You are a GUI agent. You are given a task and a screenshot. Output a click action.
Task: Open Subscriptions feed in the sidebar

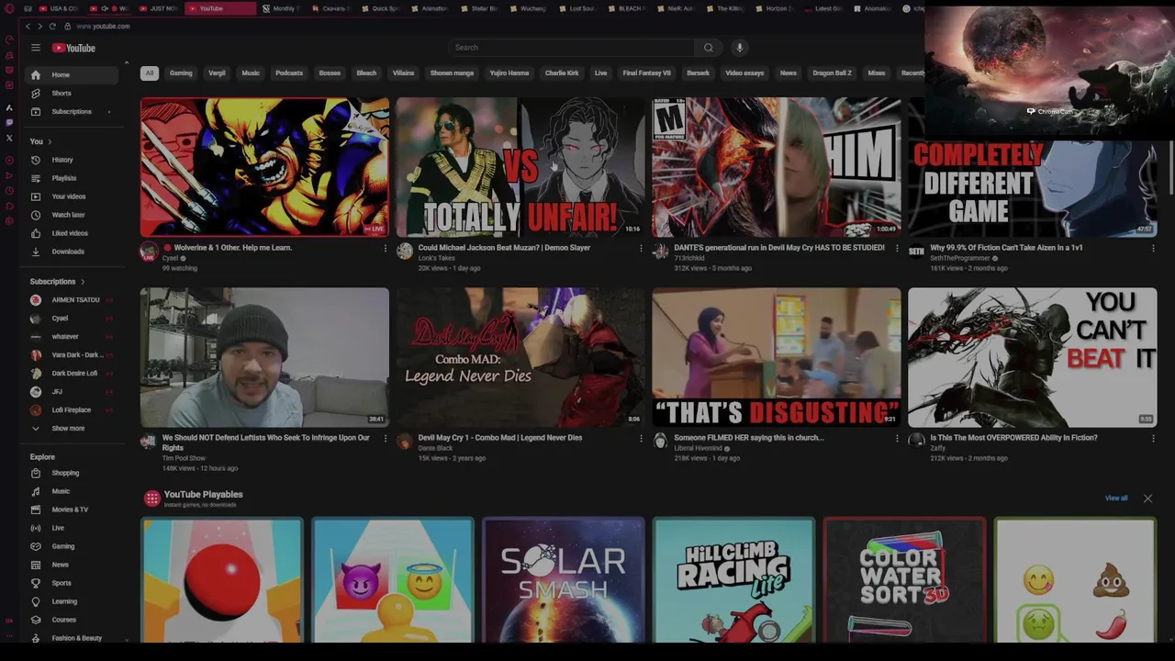tap(73, 111)
